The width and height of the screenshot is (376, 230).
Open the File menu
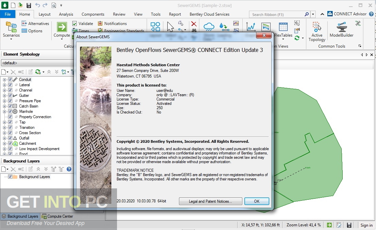point(8,14)
